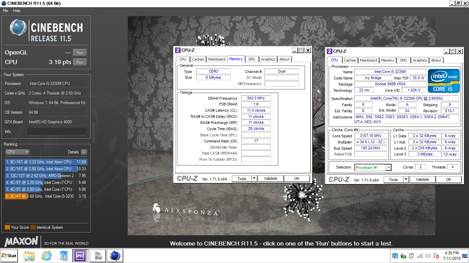Switch to Cinebench taskbar button
The image size is (469, 263).
point(115,256)
